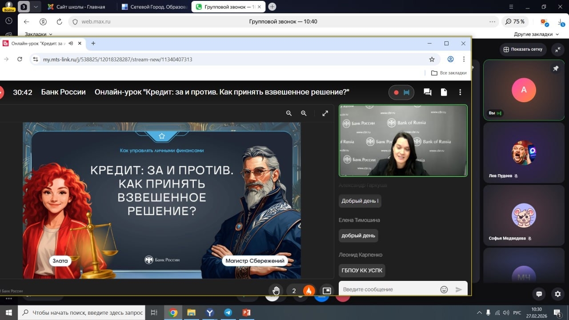
Task: Open the webinar three-dot options menu
Action: [x=460, y=92]
